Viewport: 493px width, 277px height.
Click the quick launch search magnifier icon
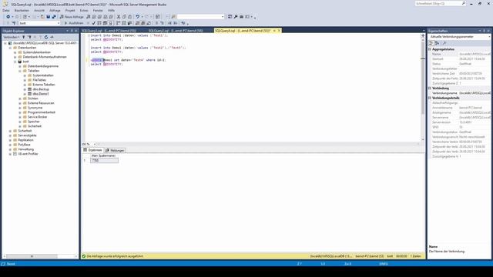(x=464, y=3)
